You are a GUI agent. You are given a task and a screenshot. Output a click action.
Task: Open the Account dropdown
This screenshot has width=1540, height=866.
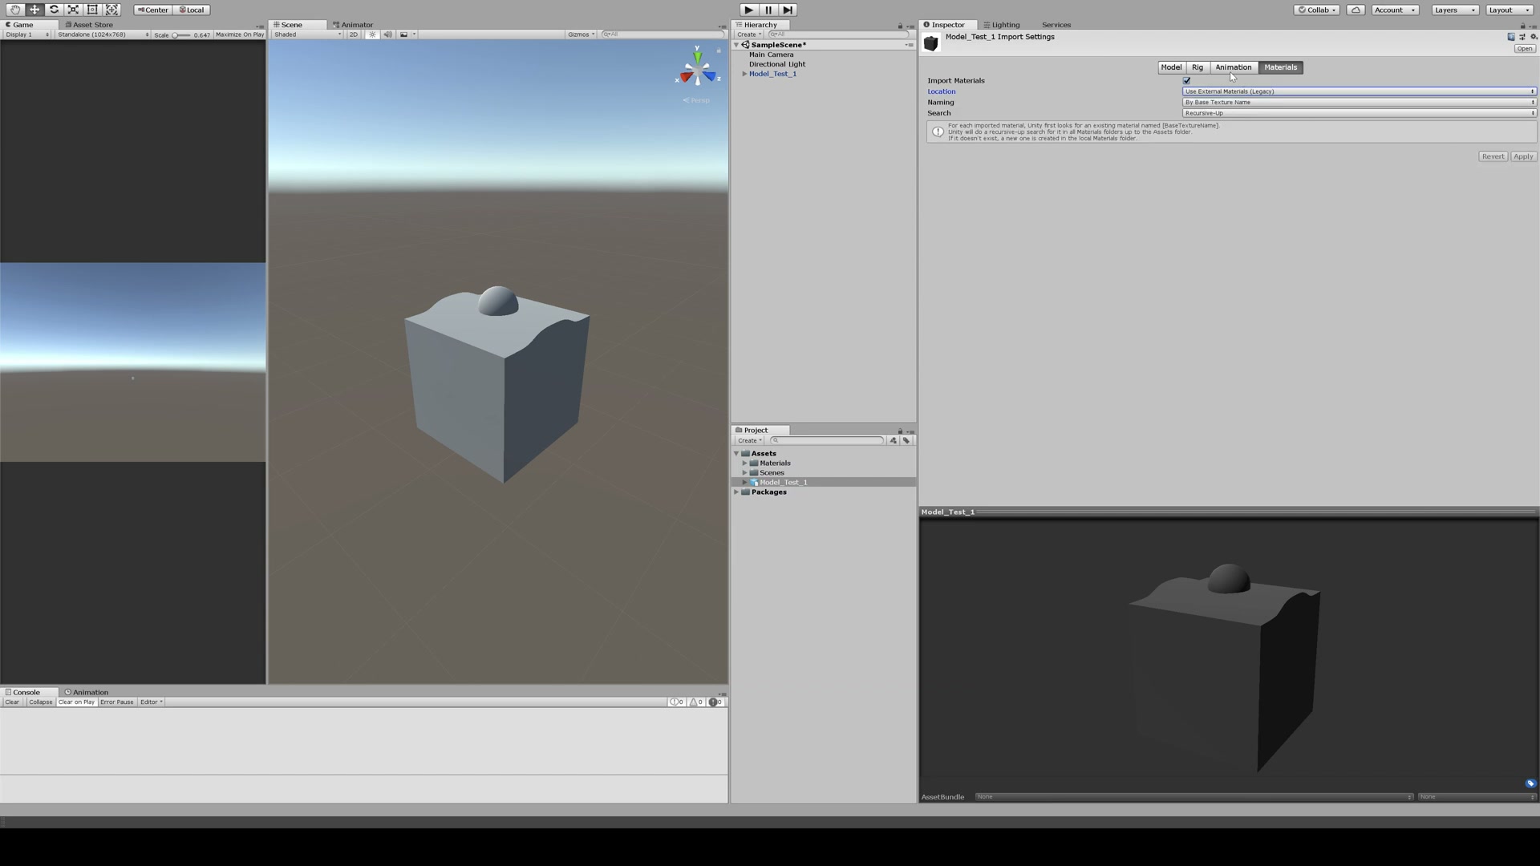1395,10
